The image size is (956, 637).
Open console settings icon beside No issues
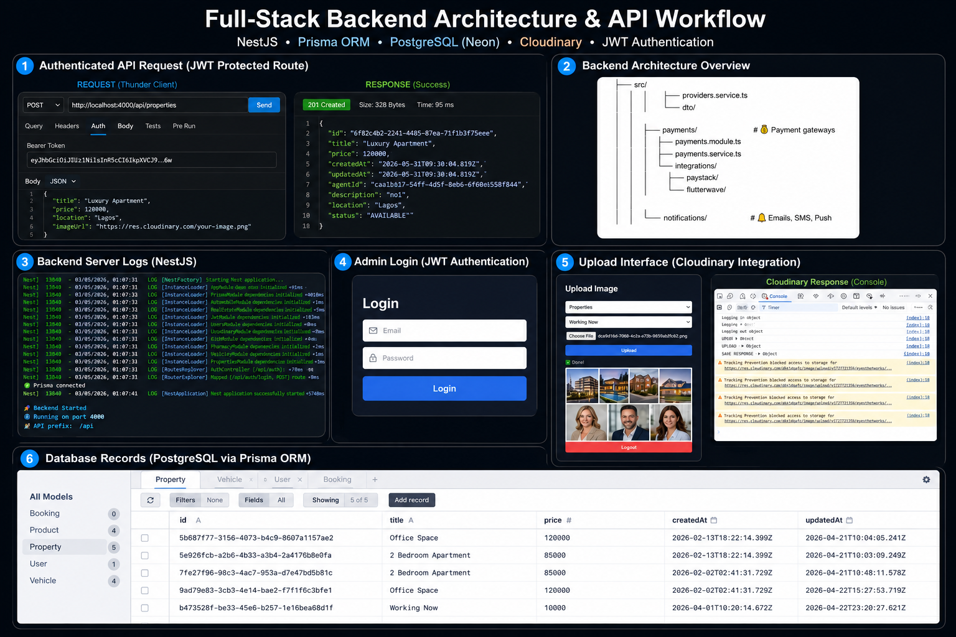(930, 307)
